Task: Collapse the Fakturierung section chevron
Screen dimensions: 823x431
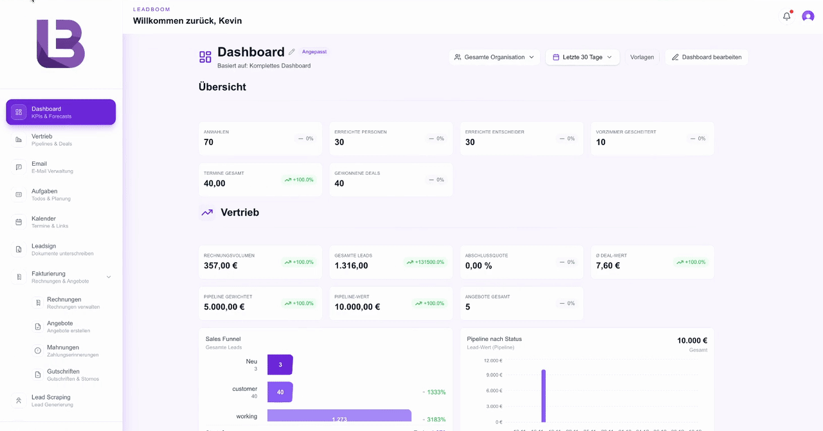Action: 109,277
